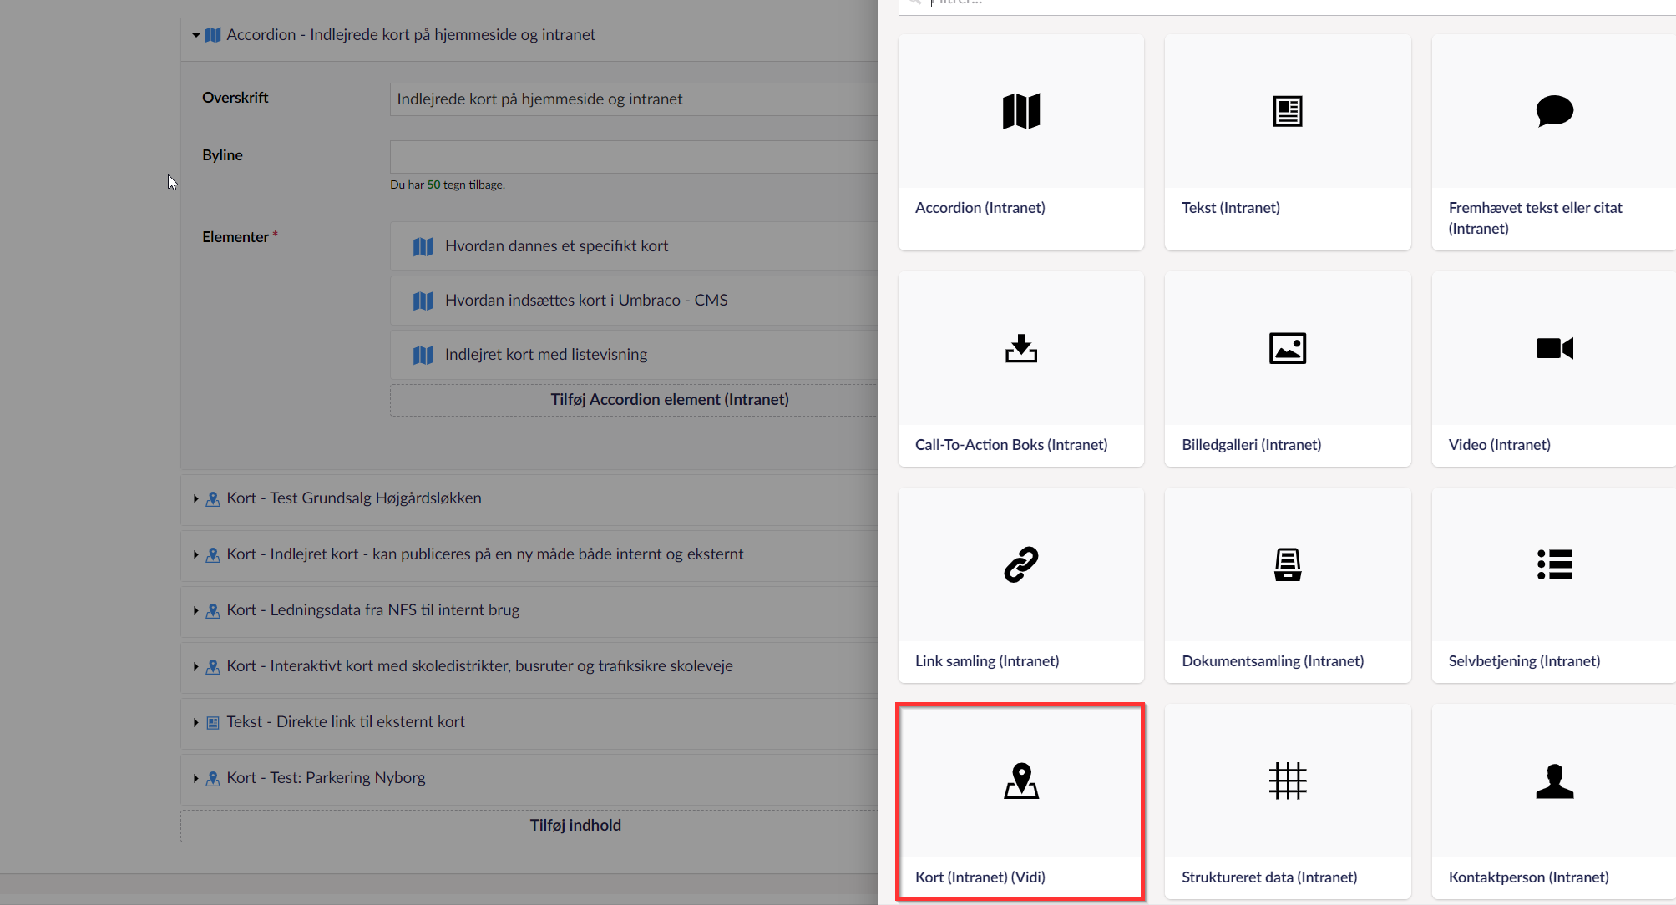Select the Video camera block icon
The height and width of the screenshot is (905, 1676).
(1554, 348)
